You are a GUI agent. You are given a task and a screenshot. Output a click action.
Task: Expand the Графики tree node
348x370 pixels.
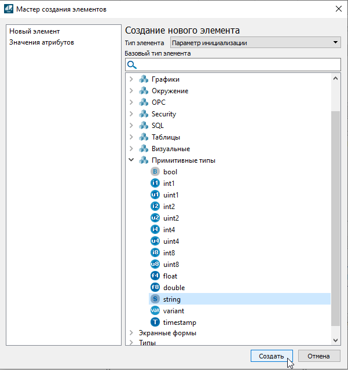tap(131, 79)
